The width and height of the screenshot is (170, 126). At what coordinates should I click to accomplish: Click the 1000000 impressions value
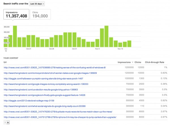coord(129,78)
